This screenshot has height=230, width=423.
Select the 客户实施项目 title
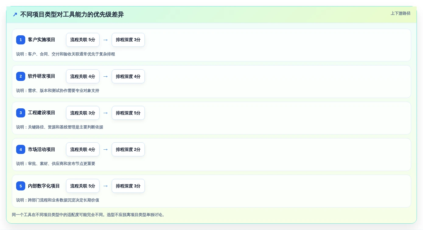point(42,40)
